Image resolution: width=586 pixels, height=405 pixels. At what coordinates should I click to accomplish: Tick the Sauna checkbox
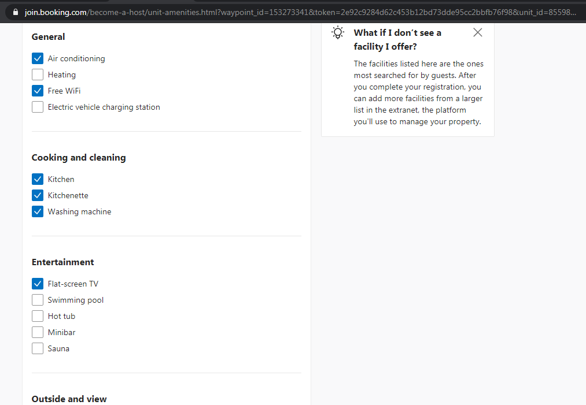pyautogui.click(x=38, y=348)
